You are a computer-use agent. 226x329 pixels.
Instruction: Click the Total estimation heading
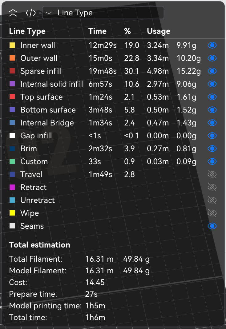(x=39, y=245)
